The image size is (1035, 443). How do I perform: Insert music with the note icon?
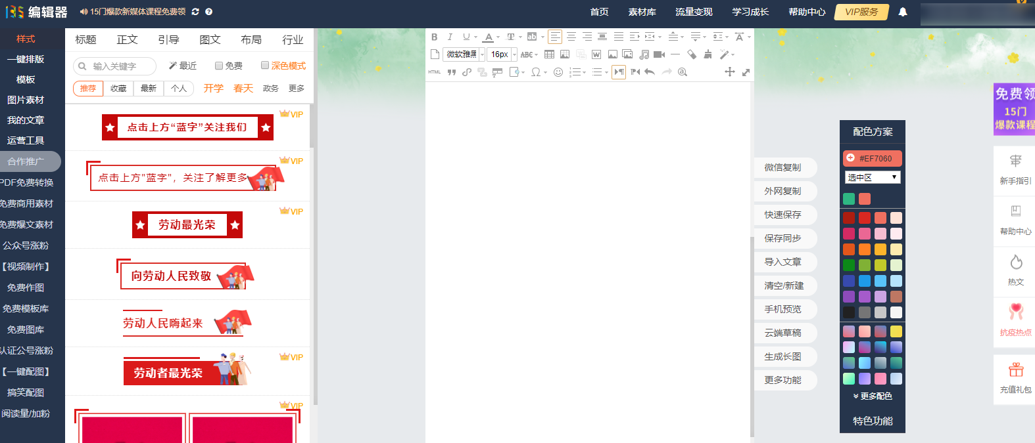[644, 54]
